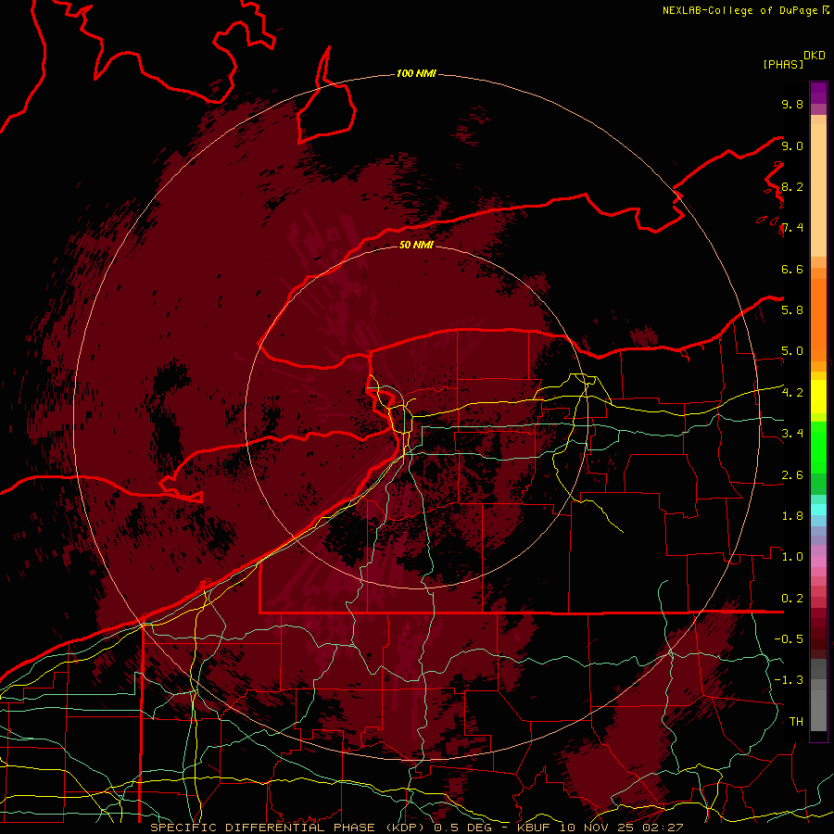The image size is (834, 834).
Task: Click the 1.0 value on the color scale
Action: pyautogui.click(x=792, y=556)
